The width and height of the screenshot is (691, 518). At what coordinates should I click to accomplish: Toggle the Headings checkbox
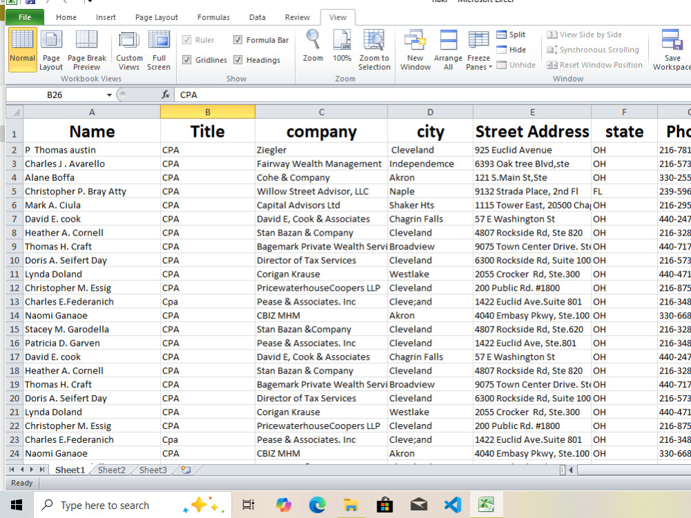[238, 60]
